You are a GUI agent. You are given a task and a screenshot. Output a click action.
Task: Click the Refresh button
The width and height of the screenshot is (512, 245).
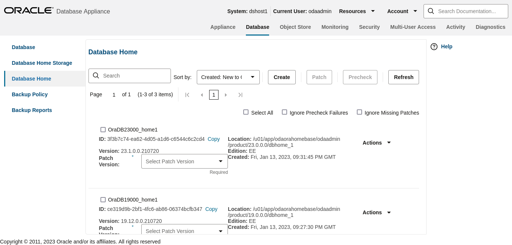coord(404,77)
